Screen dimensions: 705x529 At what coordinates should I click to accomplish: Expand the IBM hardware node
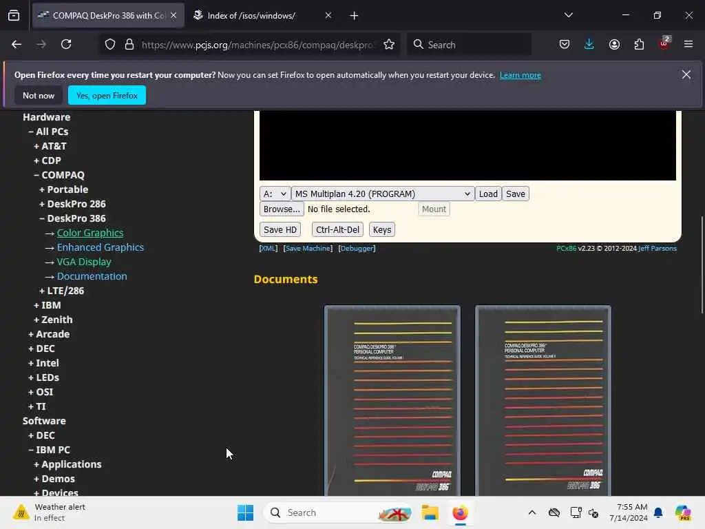pos(48,305)
